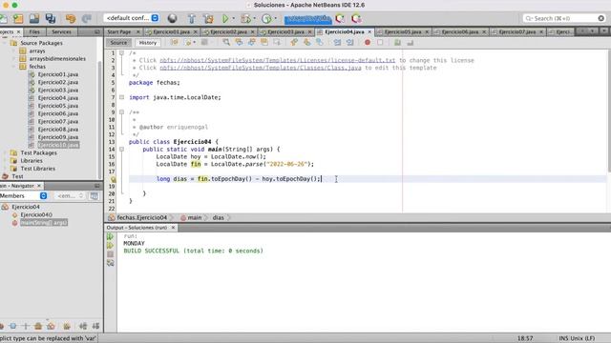This screenshot has width=611, height=343.
Task: Click the lightbulb hint on line 18
Action: [113, 179]
